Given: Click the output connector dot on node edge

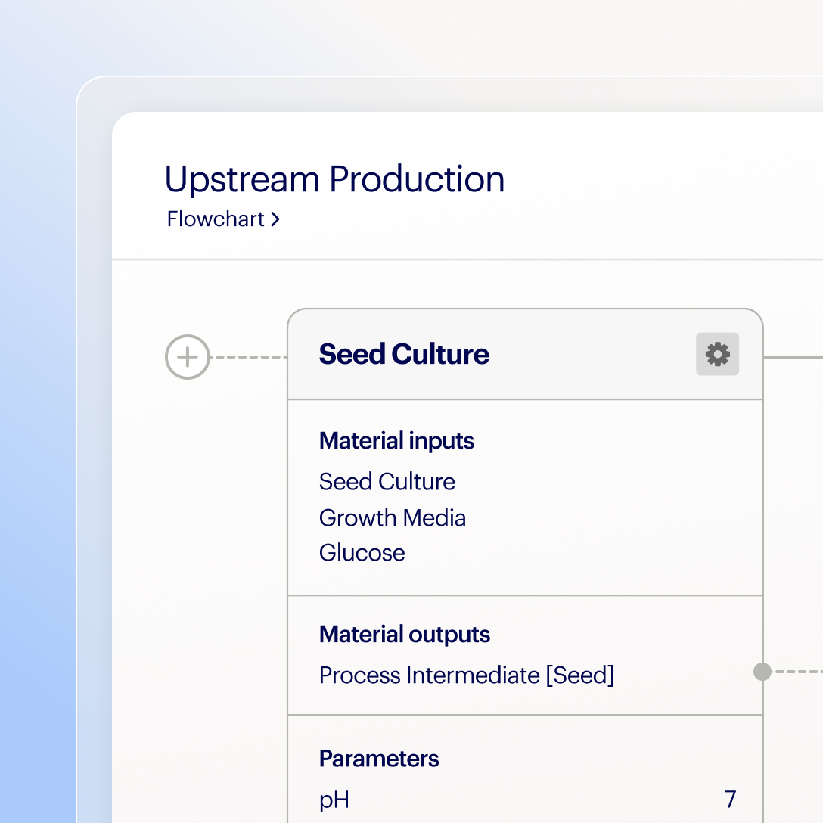Looking at the screenshot, I should [x=762, y=672].
